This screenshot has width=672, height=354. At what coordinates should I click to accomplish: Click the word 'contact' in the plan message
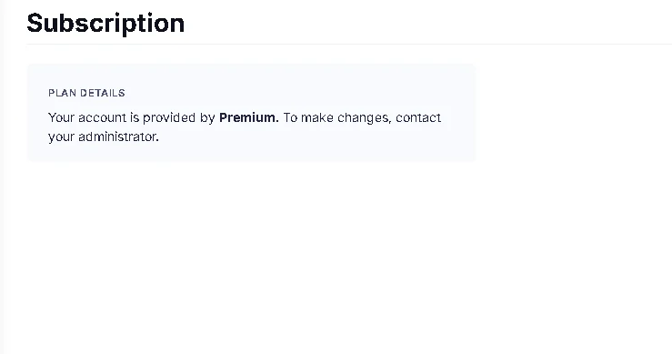point(418,117)
